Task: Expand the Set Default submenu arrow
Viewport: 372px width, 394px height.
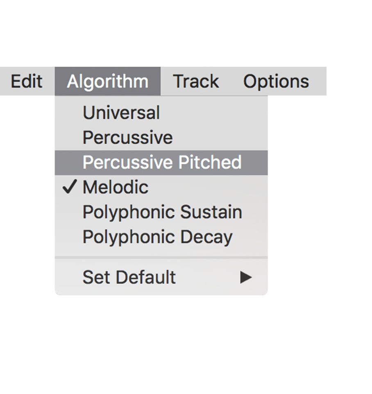Action: 246,277
